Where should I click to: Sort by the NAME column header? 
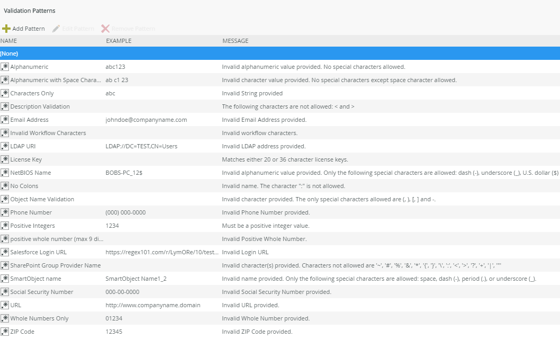[x=8, y=41]
